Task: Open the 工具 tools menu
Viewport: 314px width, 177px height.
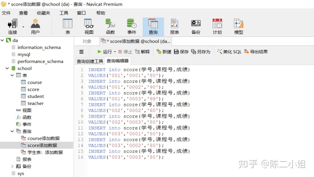Action: click(x=64, y=13)
